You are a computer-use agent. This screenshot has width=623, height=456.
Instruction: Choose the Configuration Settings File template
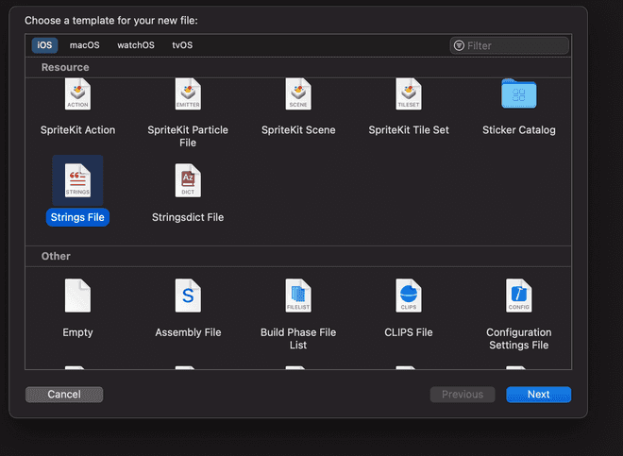[x=519, y=296]
